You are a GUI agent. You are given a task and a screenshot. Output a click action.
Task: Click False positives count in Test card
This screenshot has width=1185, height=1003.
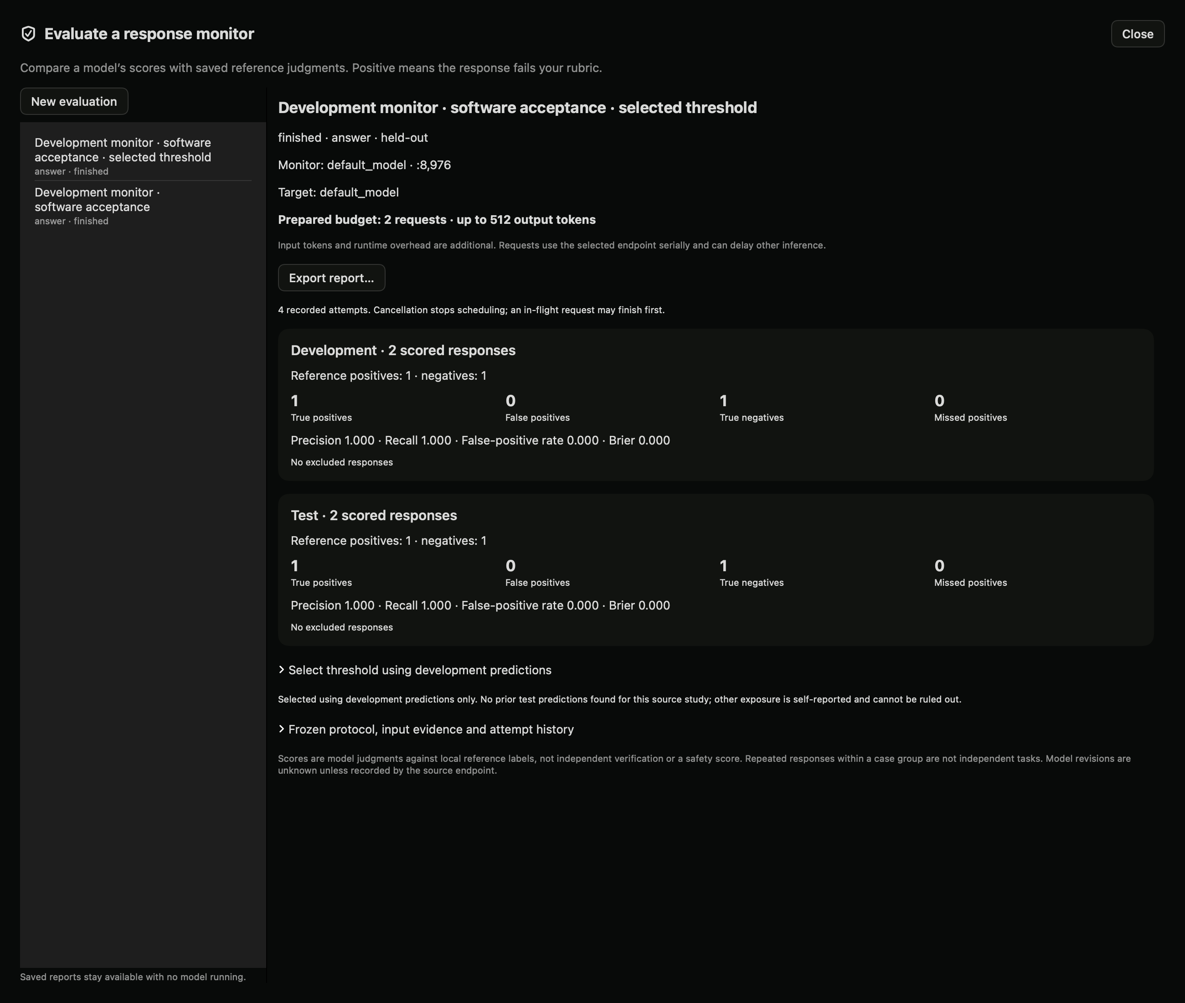point(510,566)
